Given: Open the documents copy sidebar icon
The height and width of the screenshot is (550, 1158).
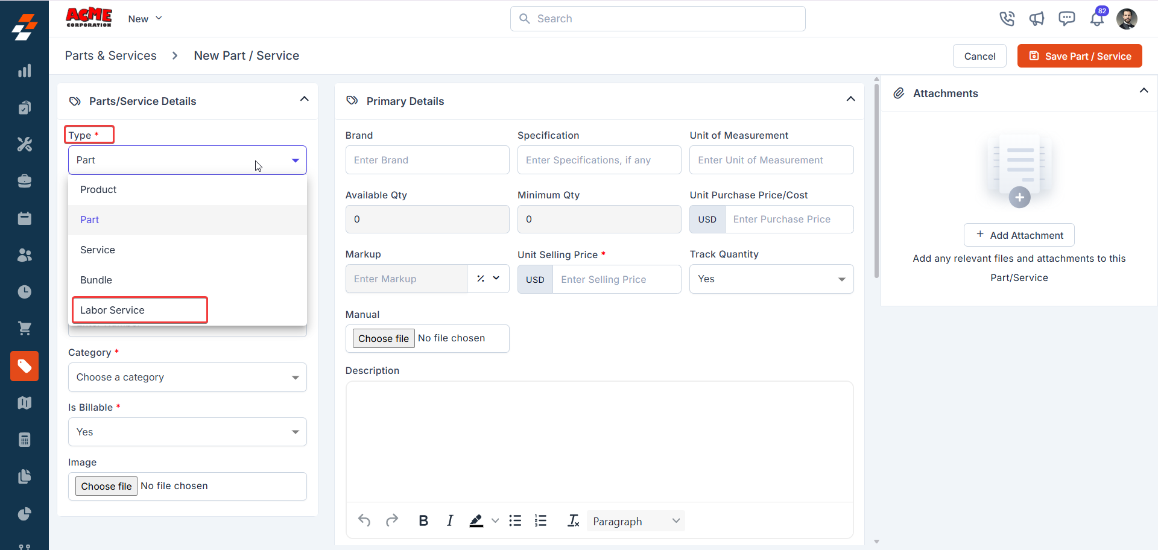Looking at the screenshot, I should point(24,476).
